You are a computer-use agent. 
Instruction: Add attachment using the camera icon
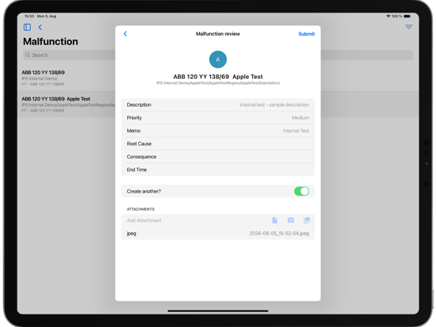point(291,220)
